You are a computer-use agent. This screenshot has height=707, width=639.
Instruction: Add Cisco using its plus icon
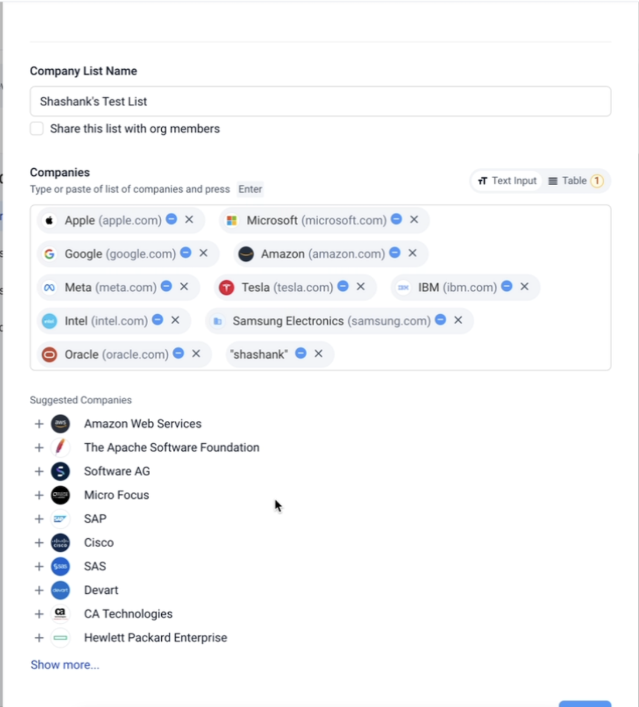coord(39,543)
